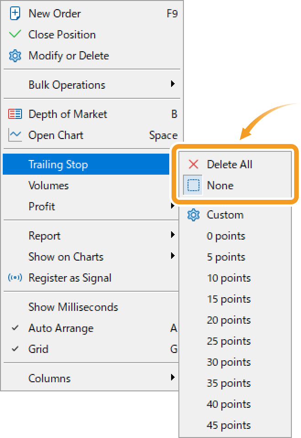Open the Profit submenu arrow
The image size is (301, 438).
coord(173,206)
